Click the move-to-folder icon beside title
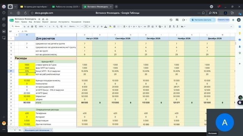Screen dimensions: 243x136 tap(43, 19)
